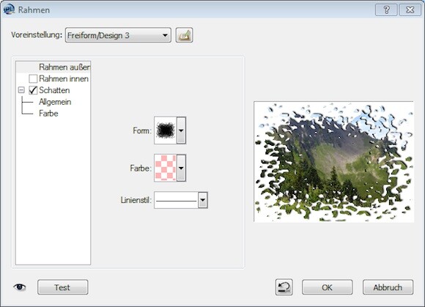The image size is (425, 307).
Task: Open the Farbe color dropdown arrow
Action: (181, 168)
